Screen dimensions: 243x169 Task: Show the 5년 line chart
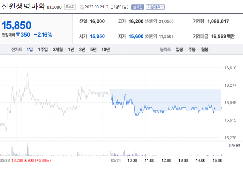coord(93,49)
